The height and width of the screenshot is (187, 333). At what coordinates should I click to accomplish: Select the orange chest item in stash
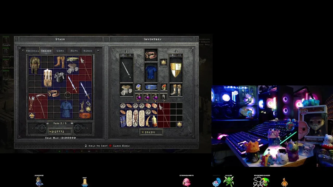[x=85, y=115]
